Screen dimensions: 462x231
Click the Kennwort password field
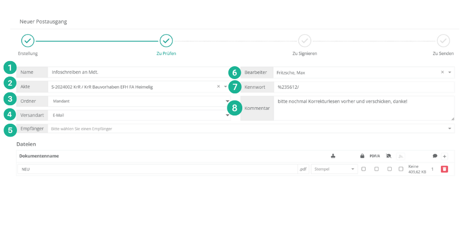click(363, 87)
